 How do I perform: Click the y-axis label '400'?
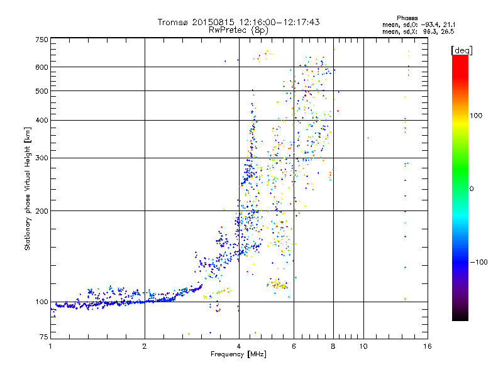tap(41, 120)
